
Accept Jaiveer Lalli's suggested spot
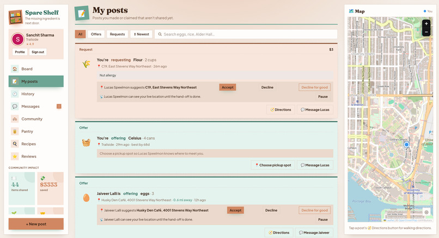[x=235, y=210]
